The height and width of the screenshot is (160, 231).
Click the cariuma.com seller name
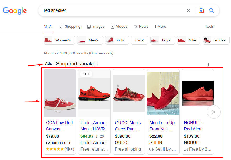(58, 142)
